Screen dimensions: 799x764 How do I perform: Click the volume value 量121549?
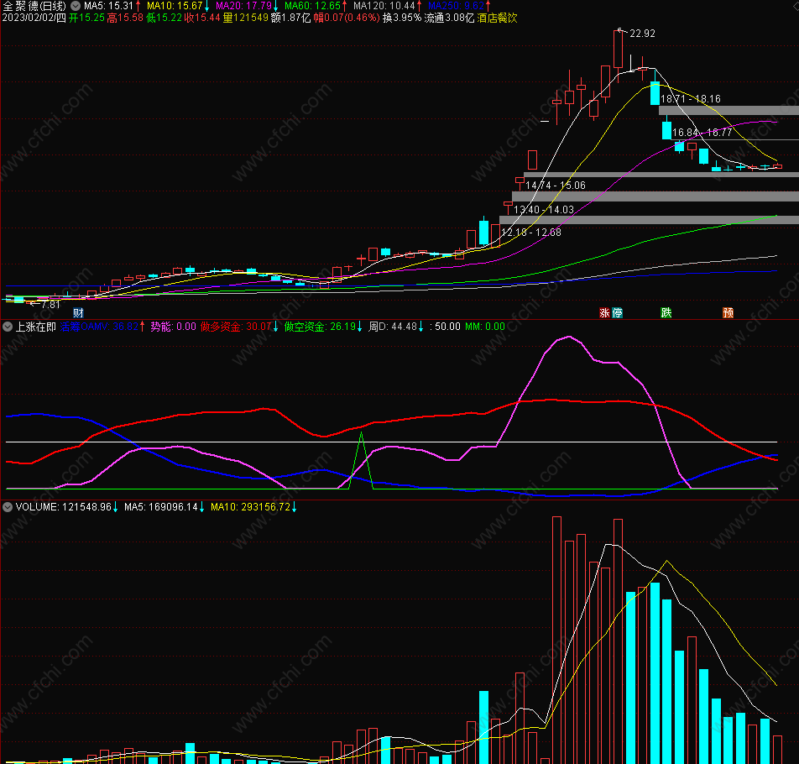246,18
